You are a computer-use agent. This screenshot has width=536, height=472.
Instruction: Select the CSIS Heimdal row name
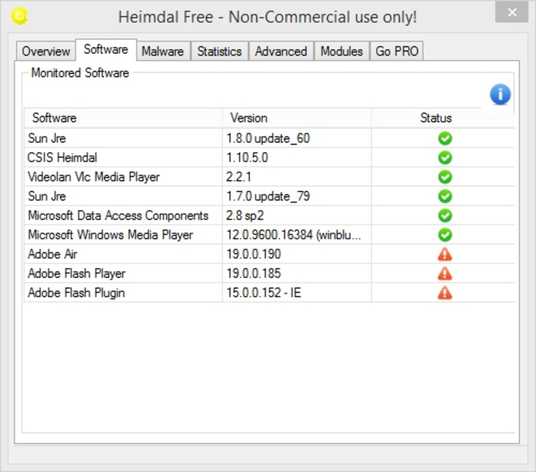click(x=63, y=158)
